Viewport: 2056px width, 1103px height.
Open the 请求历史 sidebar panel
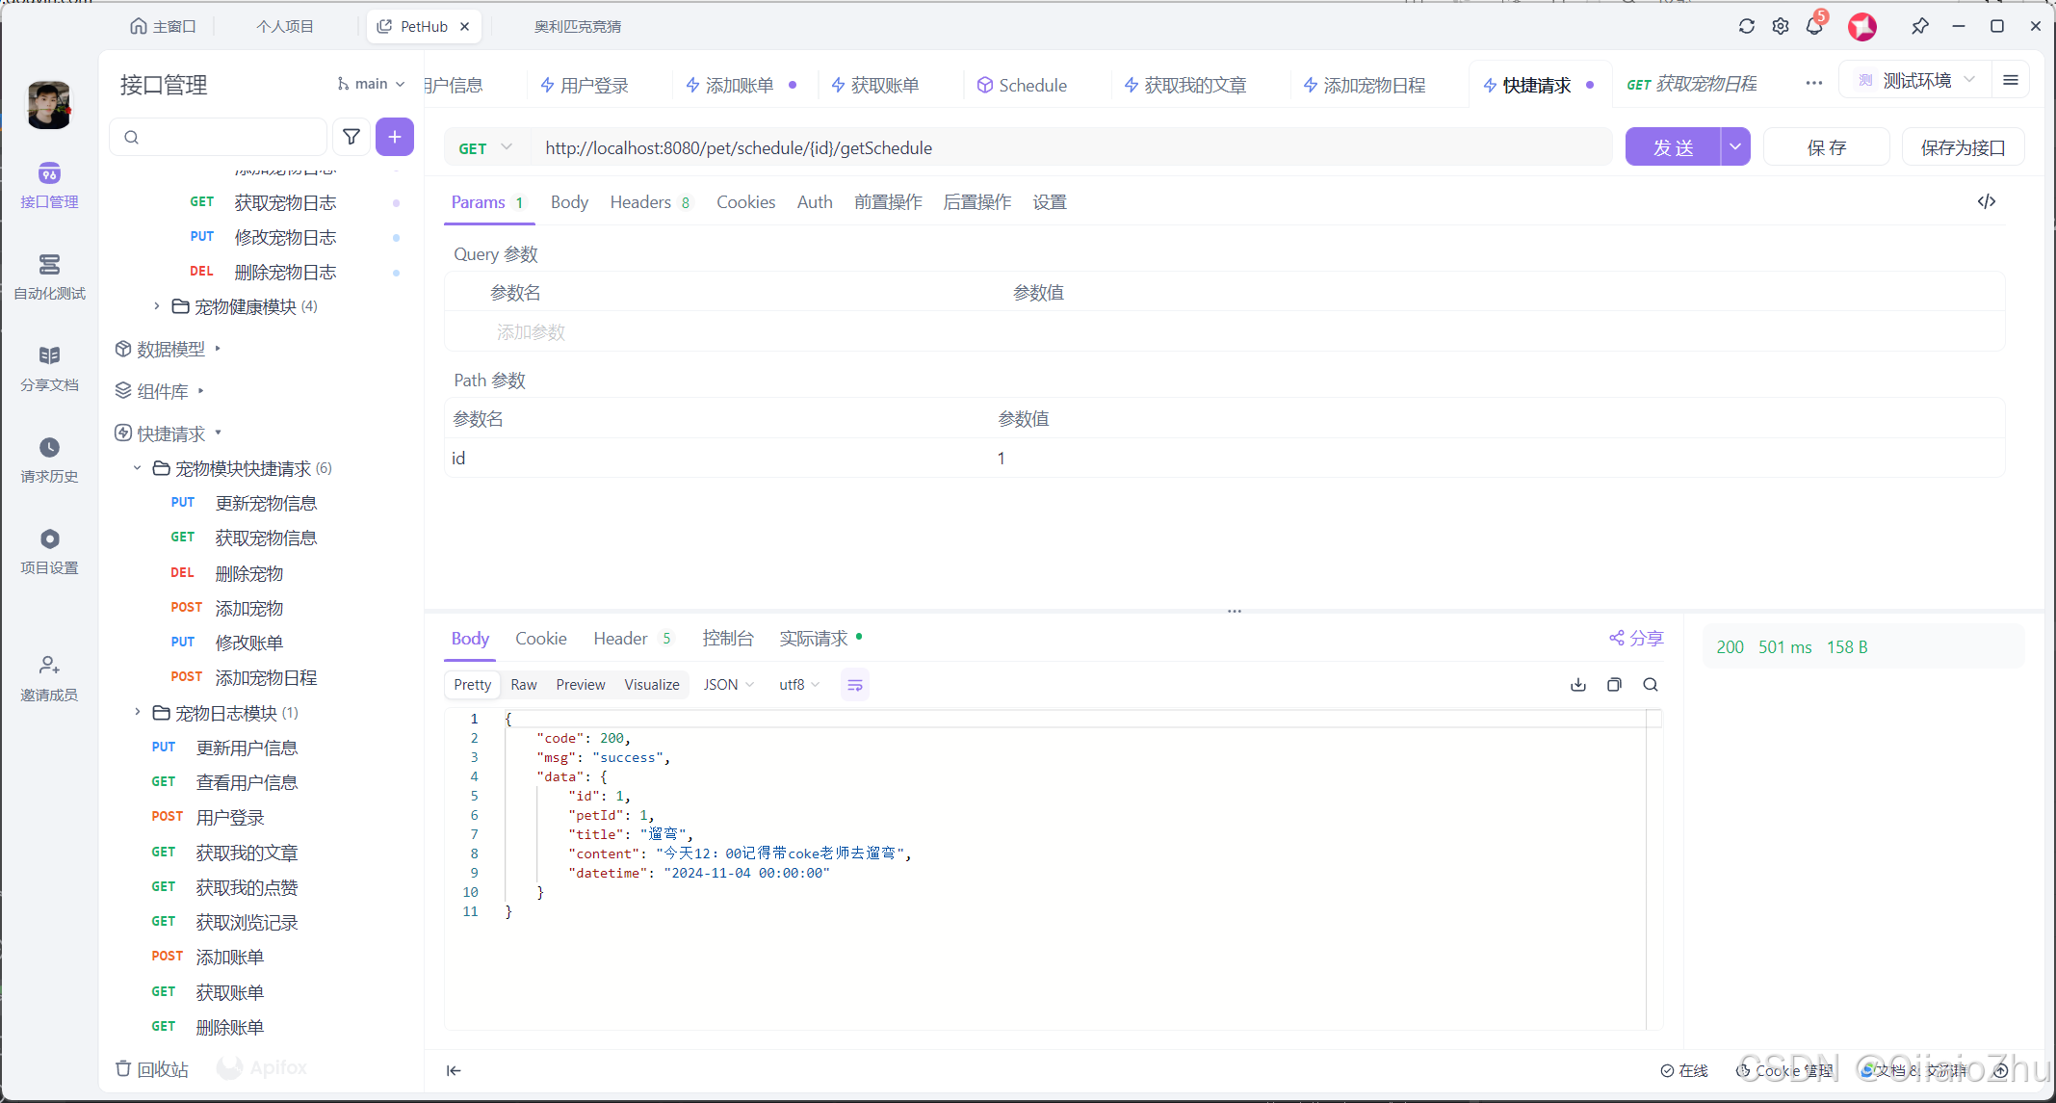coord(48,460)
